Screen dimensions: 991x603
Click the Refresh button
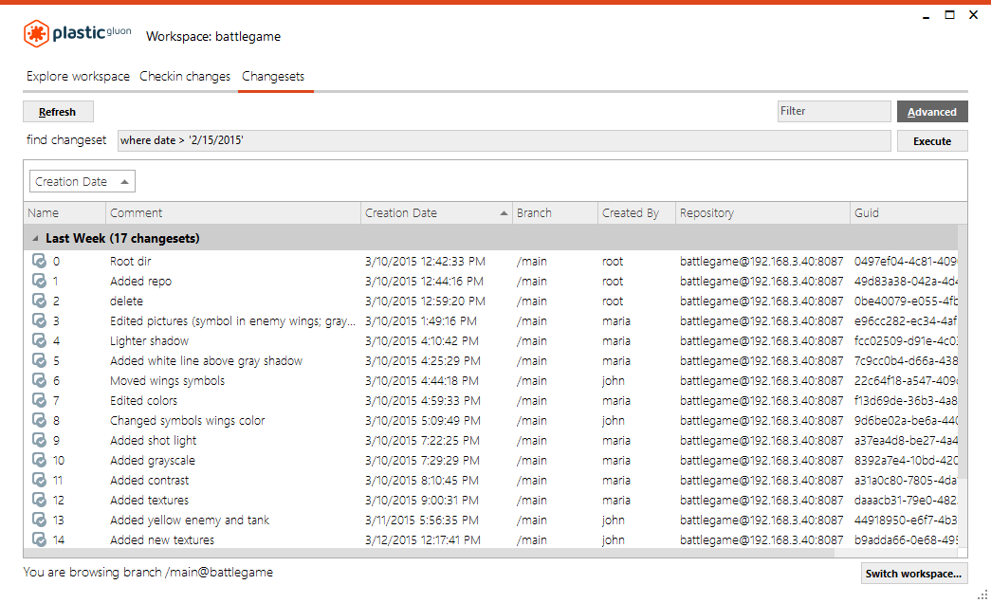point(58,112)
